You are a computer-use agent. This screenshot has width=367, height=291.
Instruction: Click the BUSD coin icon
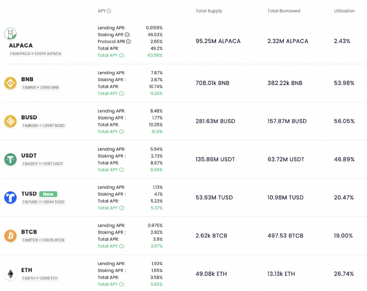pos(10,121)
